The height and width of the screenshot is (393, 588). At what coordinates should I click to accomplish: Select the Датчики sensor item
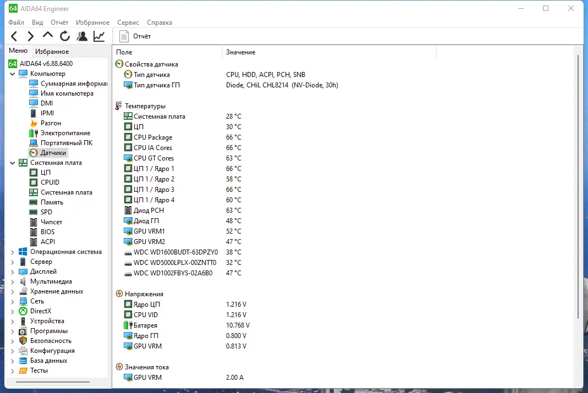tap(48, 153)
